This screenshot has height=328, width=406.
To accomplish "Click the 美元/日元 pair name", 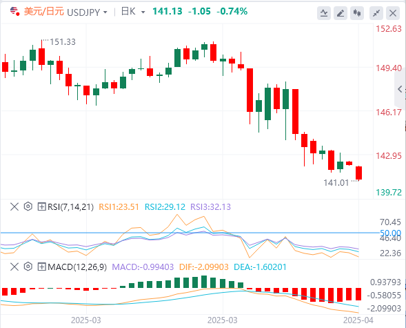I will click(x=43, y=12).
